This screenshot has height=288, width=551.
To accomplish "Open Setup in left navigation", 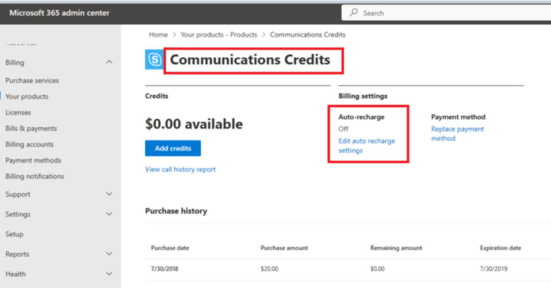I will 14,234.
